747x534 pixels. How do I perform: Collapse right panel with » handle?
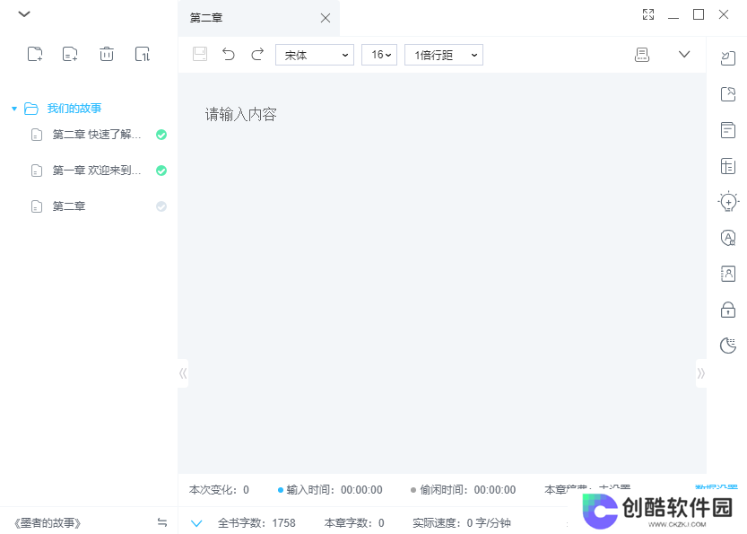(x=700, y=373)
